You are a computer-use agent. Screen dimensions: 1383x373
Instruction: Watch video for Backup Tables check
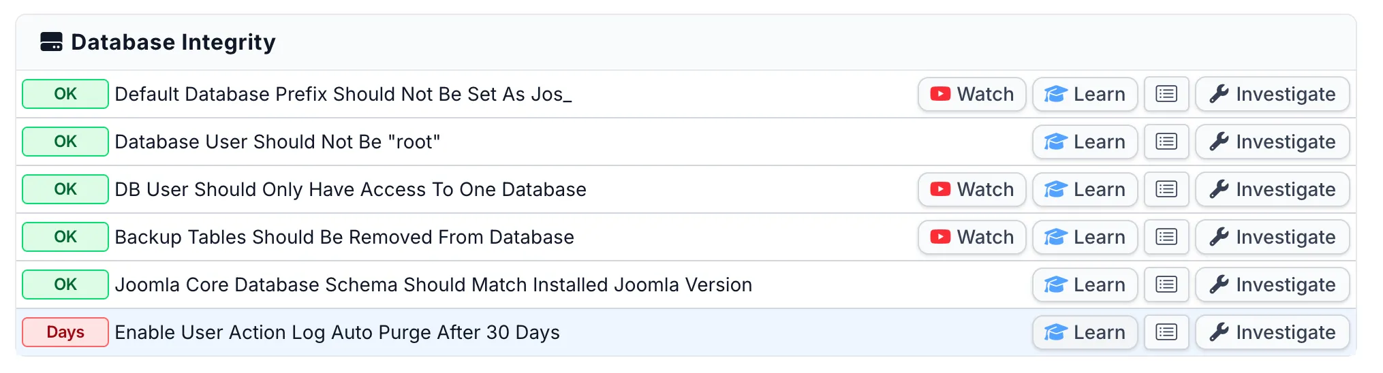coord(972,237)
